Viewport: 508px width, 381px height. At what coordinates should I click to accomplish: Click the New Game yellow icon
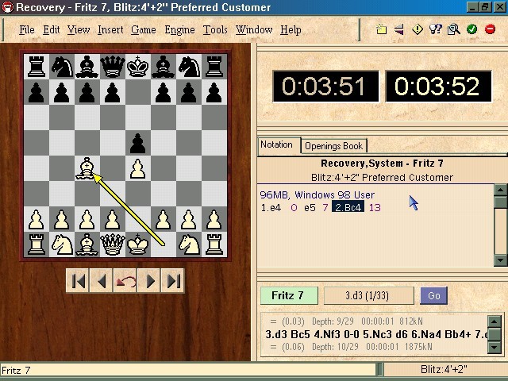(x=381, y=29)
